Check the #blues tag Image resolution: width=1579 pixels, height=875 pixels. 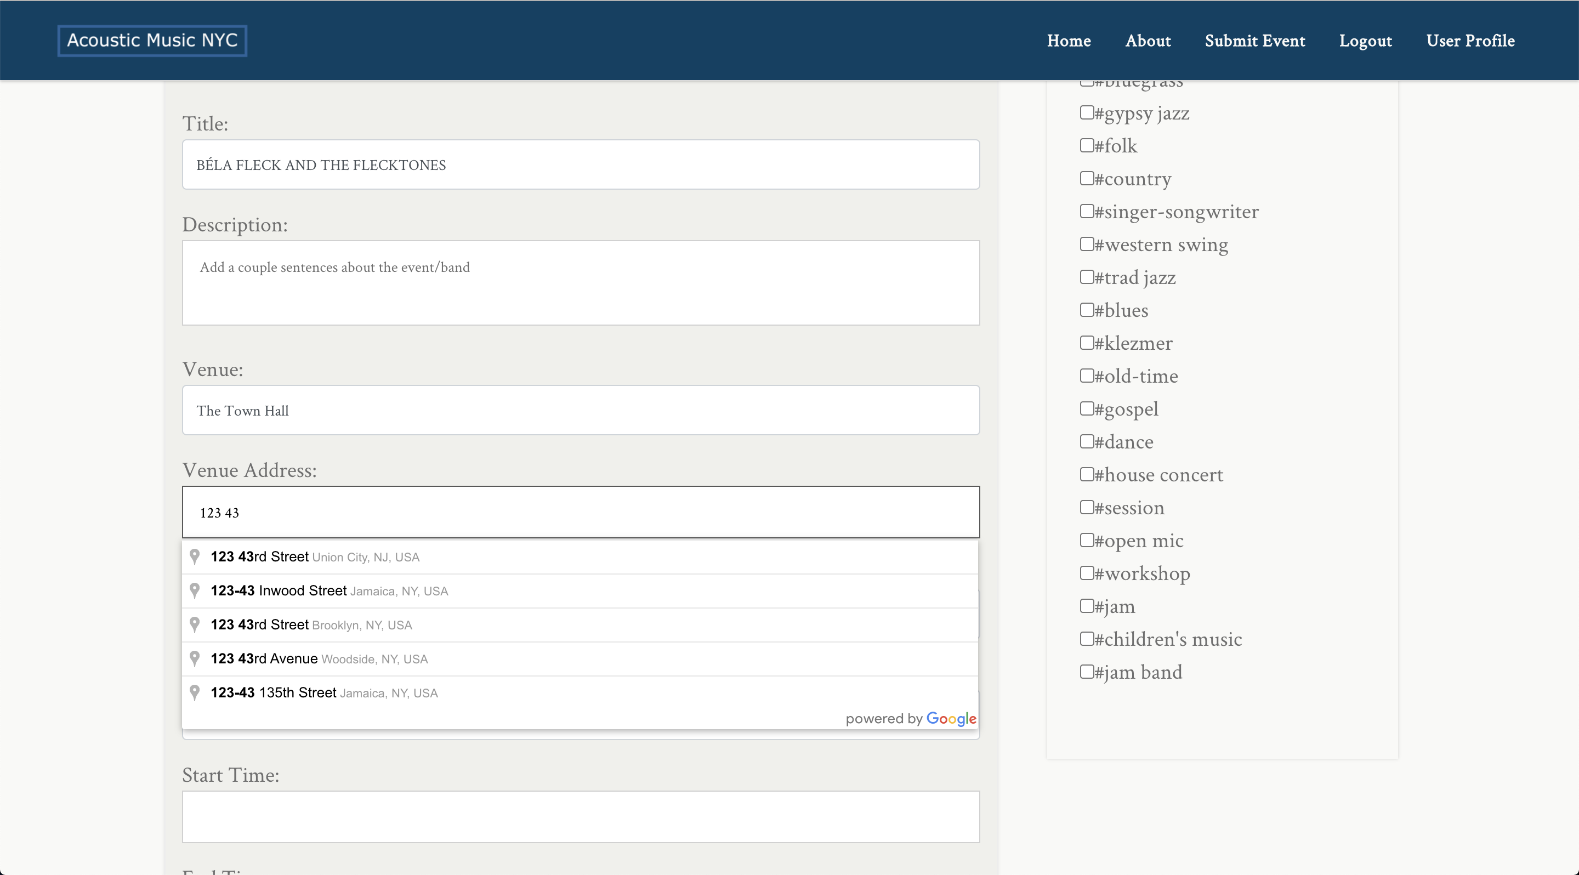1086,309
